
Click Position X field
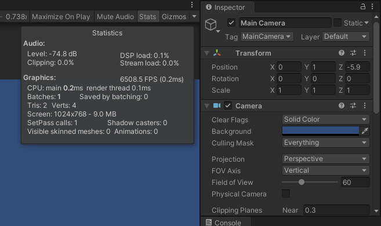(289, 67)
